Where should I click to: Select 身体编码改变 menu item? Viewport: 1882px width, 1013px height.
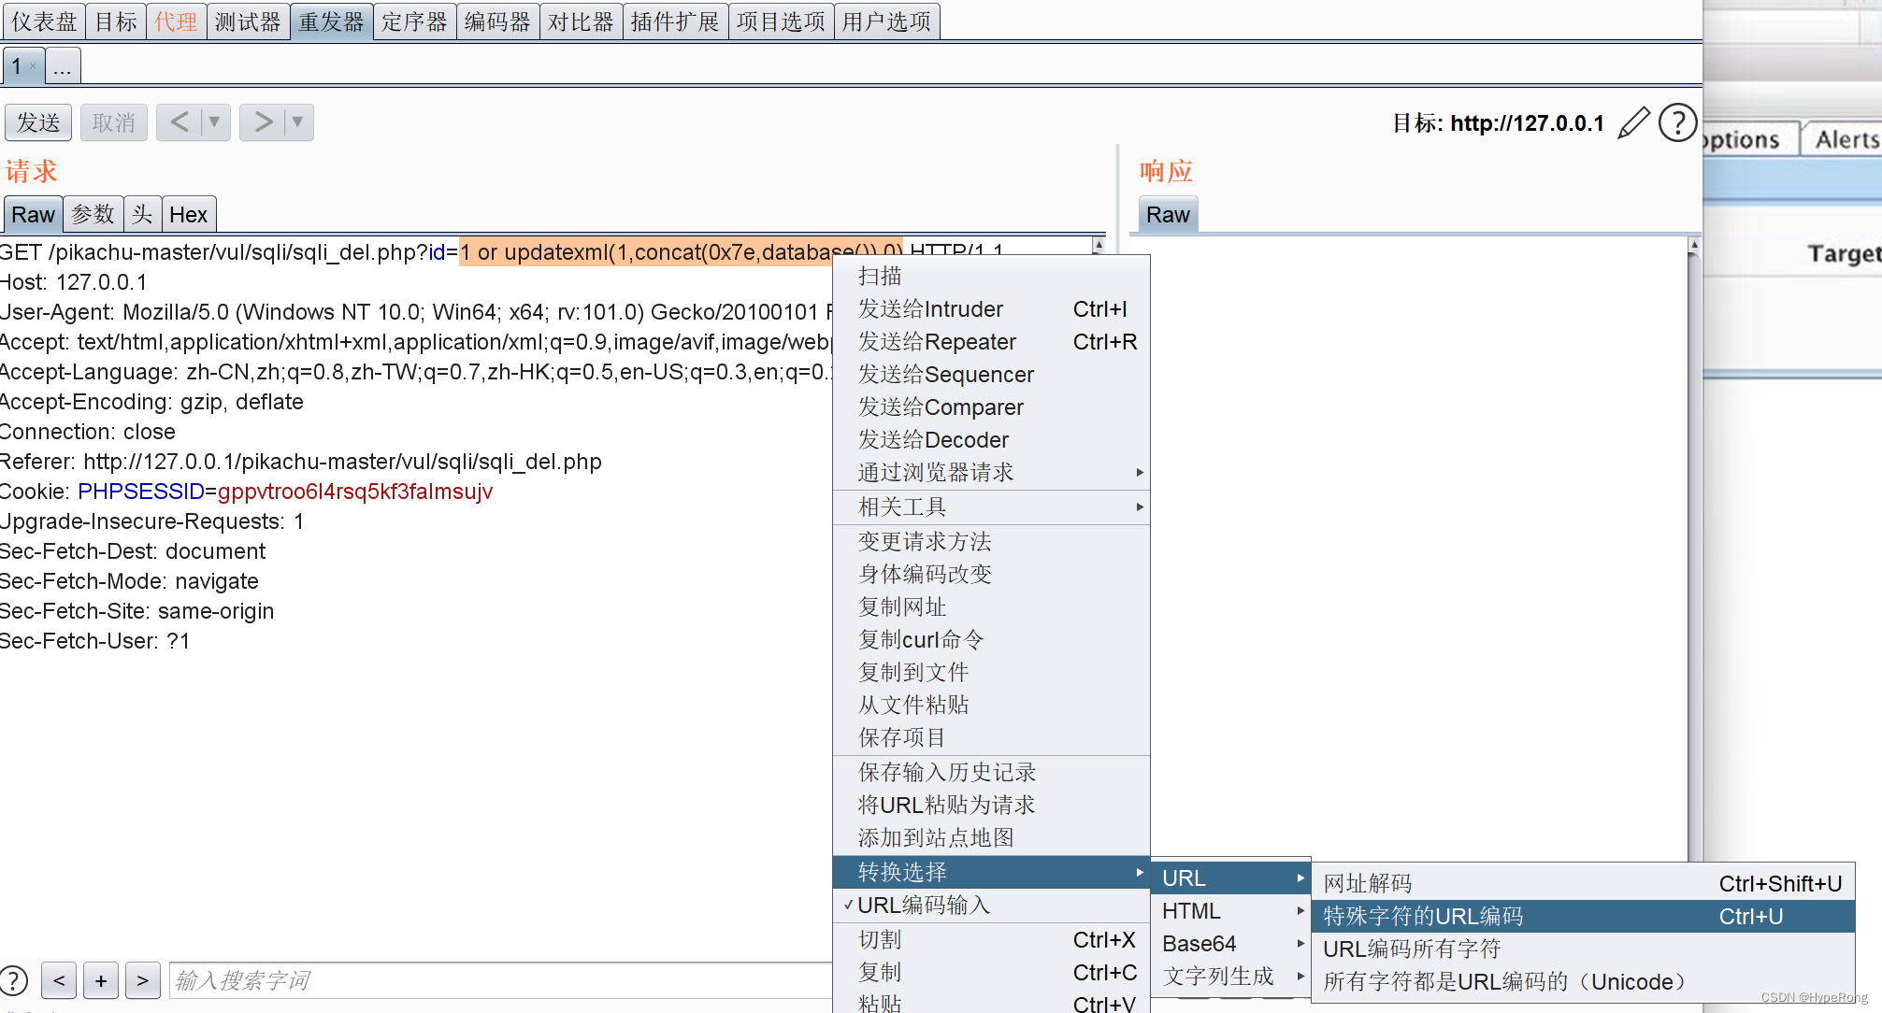(x=991, y=575)
